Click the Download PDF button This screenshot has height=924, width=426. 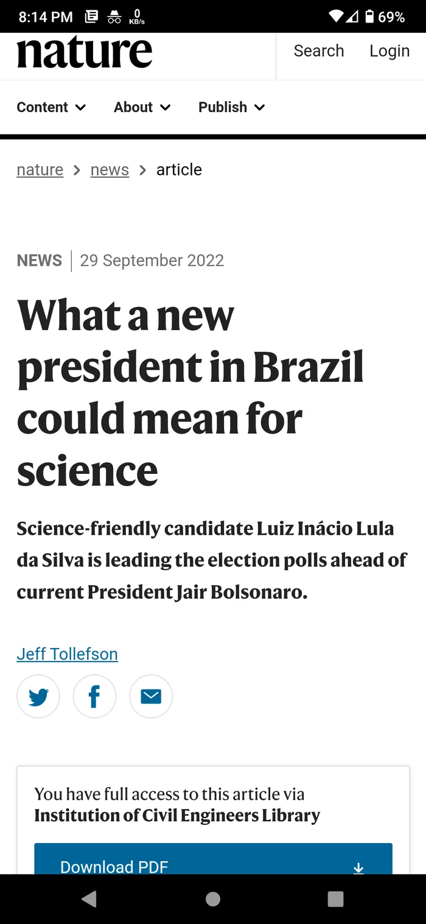213,859
